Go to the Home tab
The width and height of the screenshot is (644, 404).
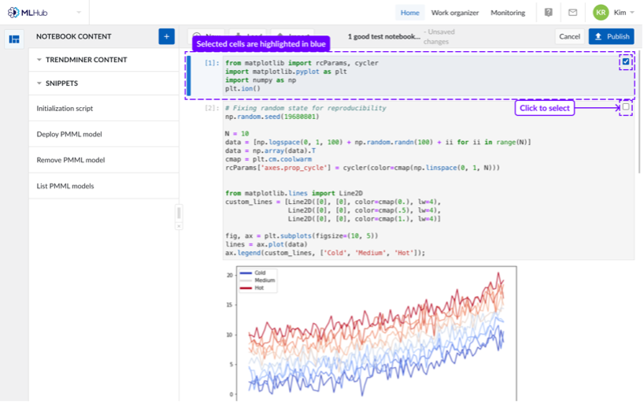pyautogui.click(x=409, y=13)
